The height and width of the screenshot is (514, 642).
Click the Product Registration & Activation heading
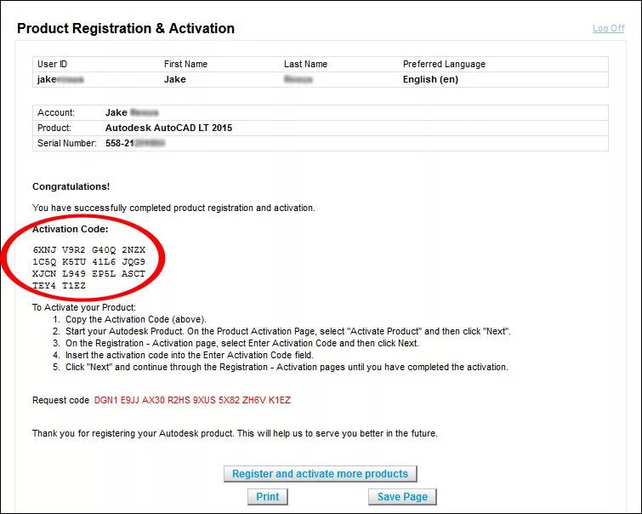point(126,28)
